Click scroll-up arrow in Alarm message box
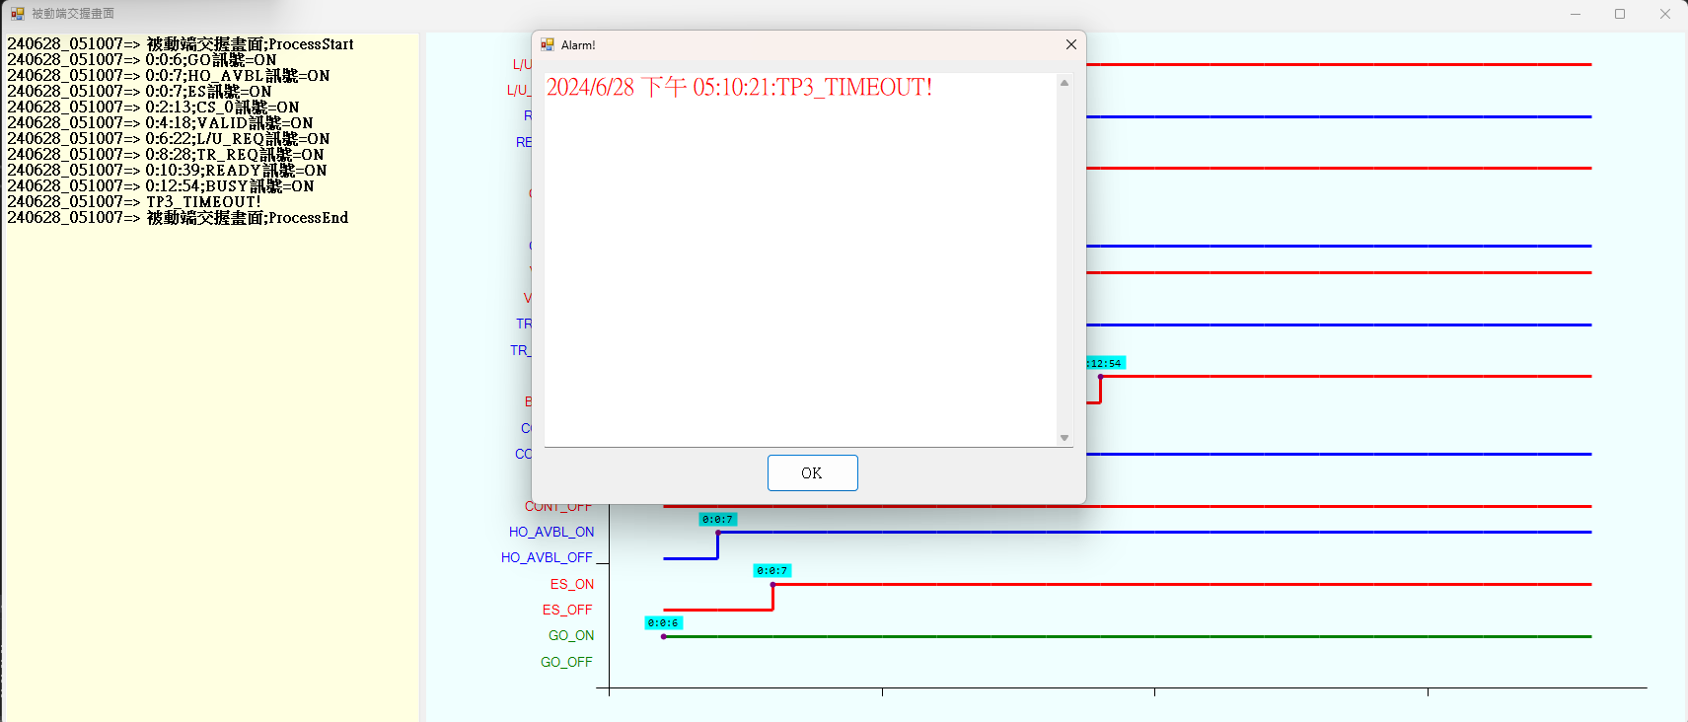This screenshot has width=1688, height=722. point(1064,83)
